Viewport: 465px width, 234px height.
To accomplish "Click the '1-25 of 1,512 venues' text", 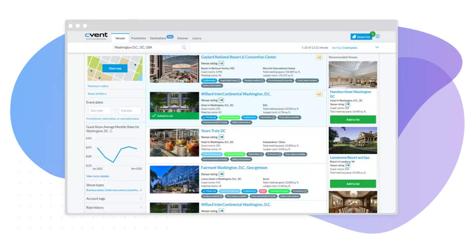I will click(x=315, y=48).
